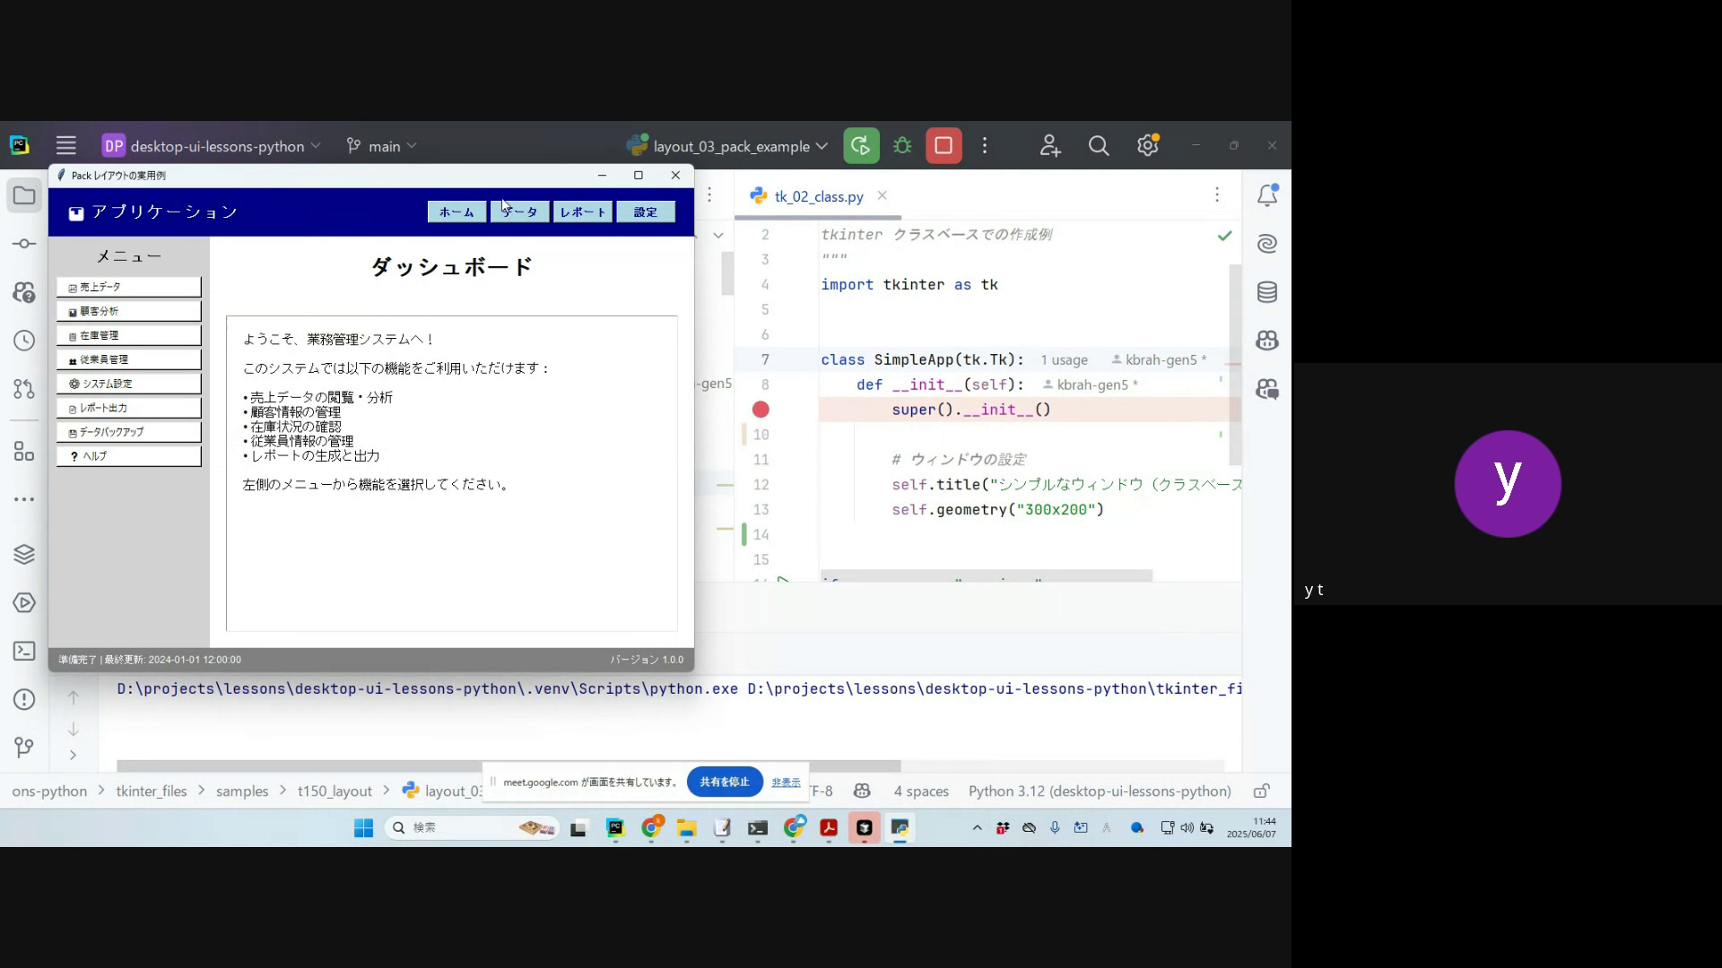Open Python Packages layers icon
The width and height of the screenshot is (1722, 968).
pyautogui.click(x=24, y=555)
